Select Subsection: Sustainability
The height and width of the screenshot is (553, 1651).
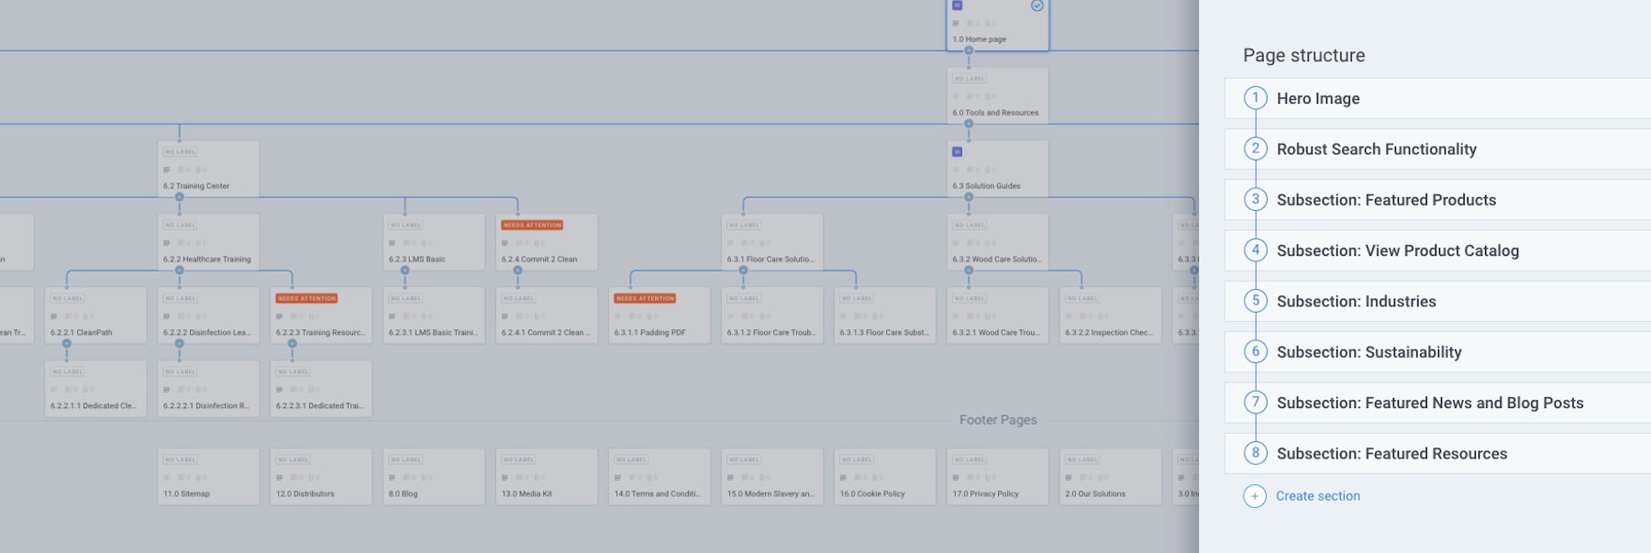coord(1437,352)
